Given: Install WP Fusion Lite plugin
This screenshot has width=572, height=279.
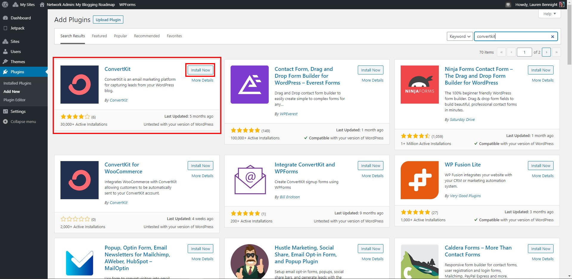Looking at the screenshot, I should point(541,166).
